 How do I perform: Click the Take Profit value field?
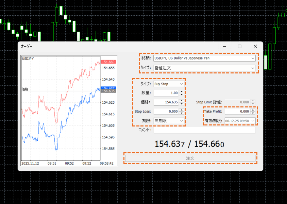coord(237,111)
